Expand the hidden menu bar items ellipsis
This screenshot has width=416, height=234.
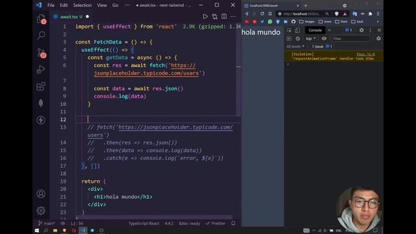[127, 5]
